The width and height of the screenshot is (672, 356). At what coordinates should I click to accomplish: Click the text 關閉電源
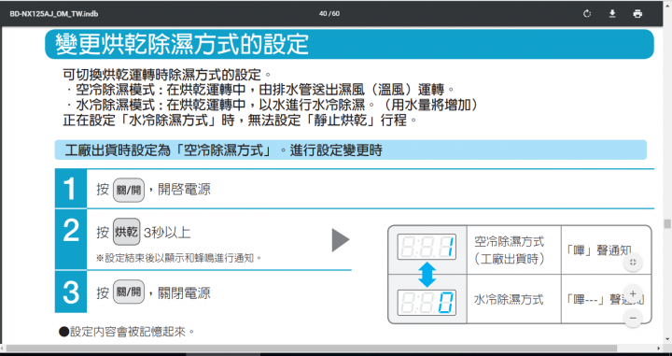click(x=184, y=293)
